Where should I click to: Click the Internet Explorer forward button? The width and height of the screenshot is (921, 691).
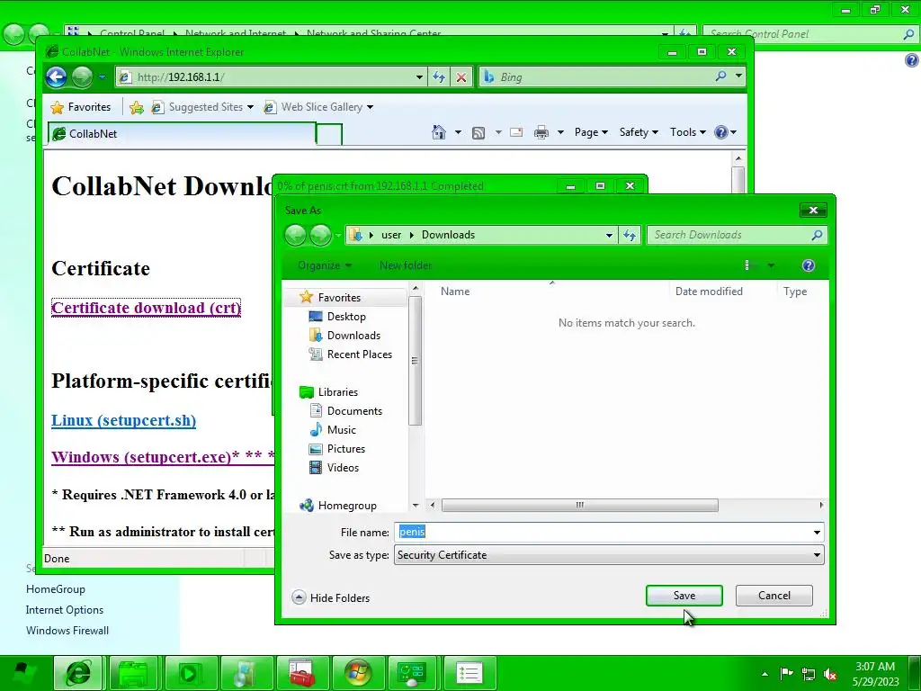[82, 77]
